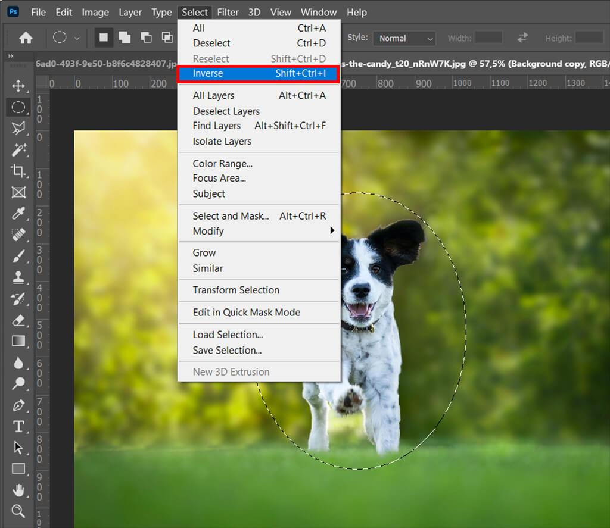Select the Eraser tool

(x=18, y=320)
